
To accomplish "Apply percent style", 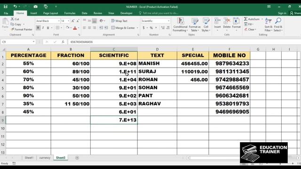I will 151,28.
